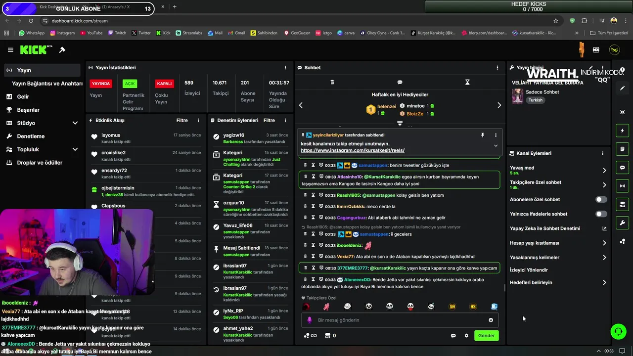Click in Bir mesaj gönderin input field
The image size is (633, 356).
(x=399, y=320)
